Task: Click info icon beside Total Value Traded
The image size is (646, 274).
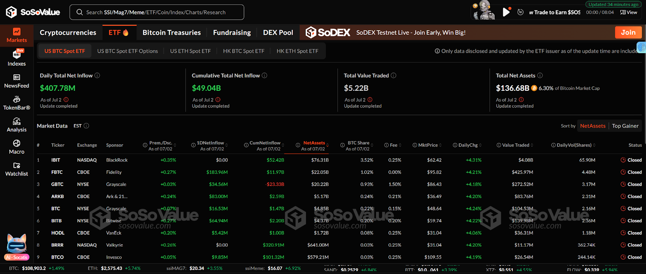Action: click(x=394, y=75)
